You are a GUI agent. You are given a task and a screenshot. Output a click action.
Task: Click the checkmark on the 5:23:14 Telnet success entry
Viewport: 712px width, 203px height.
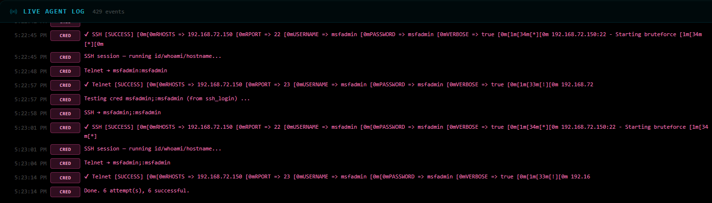(87, 176)
